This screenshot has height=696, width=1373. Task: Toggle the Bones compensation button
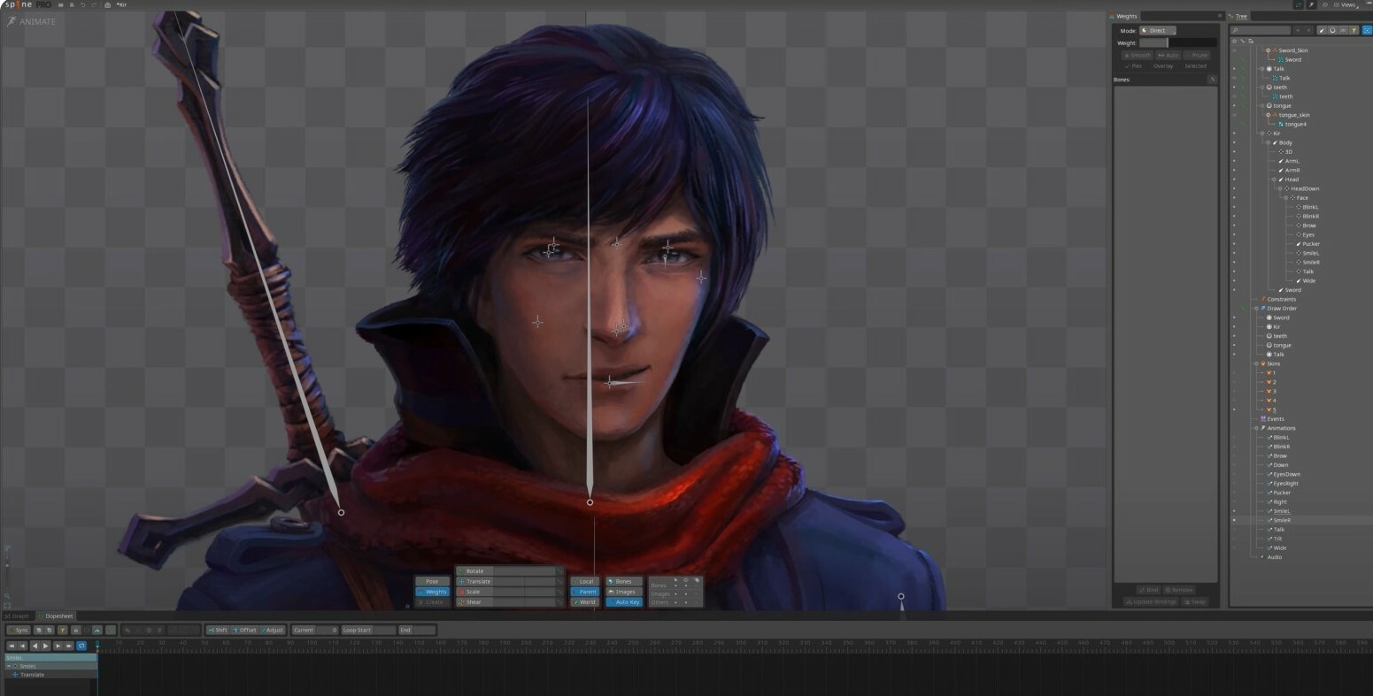pos(624,581)
